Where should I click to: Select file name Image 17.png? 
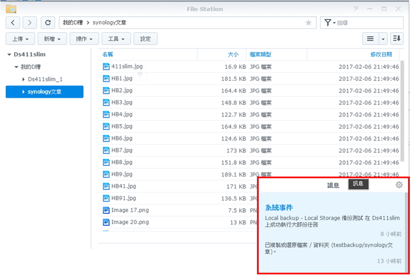pos(130,210)
